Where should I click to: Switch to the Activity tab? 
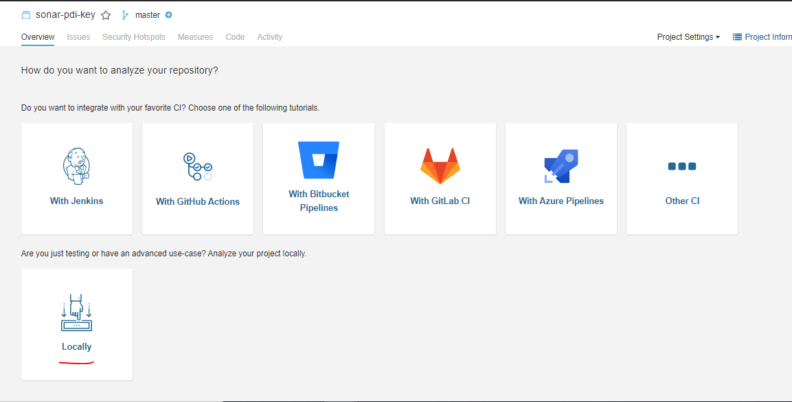269,36
